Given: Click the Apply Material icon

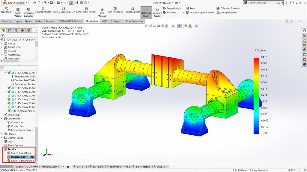Looking at the screenshot, I should [18, 9].
